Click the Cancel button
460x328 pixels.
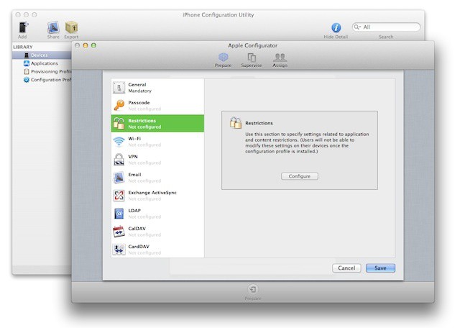[346, 268]
